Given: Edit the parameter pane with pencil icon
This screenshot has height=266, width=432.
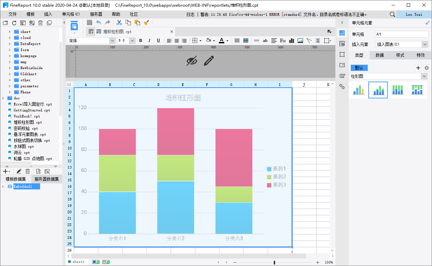Looking at the screenshot, I should pyautogui.click(x=209, y=61).
